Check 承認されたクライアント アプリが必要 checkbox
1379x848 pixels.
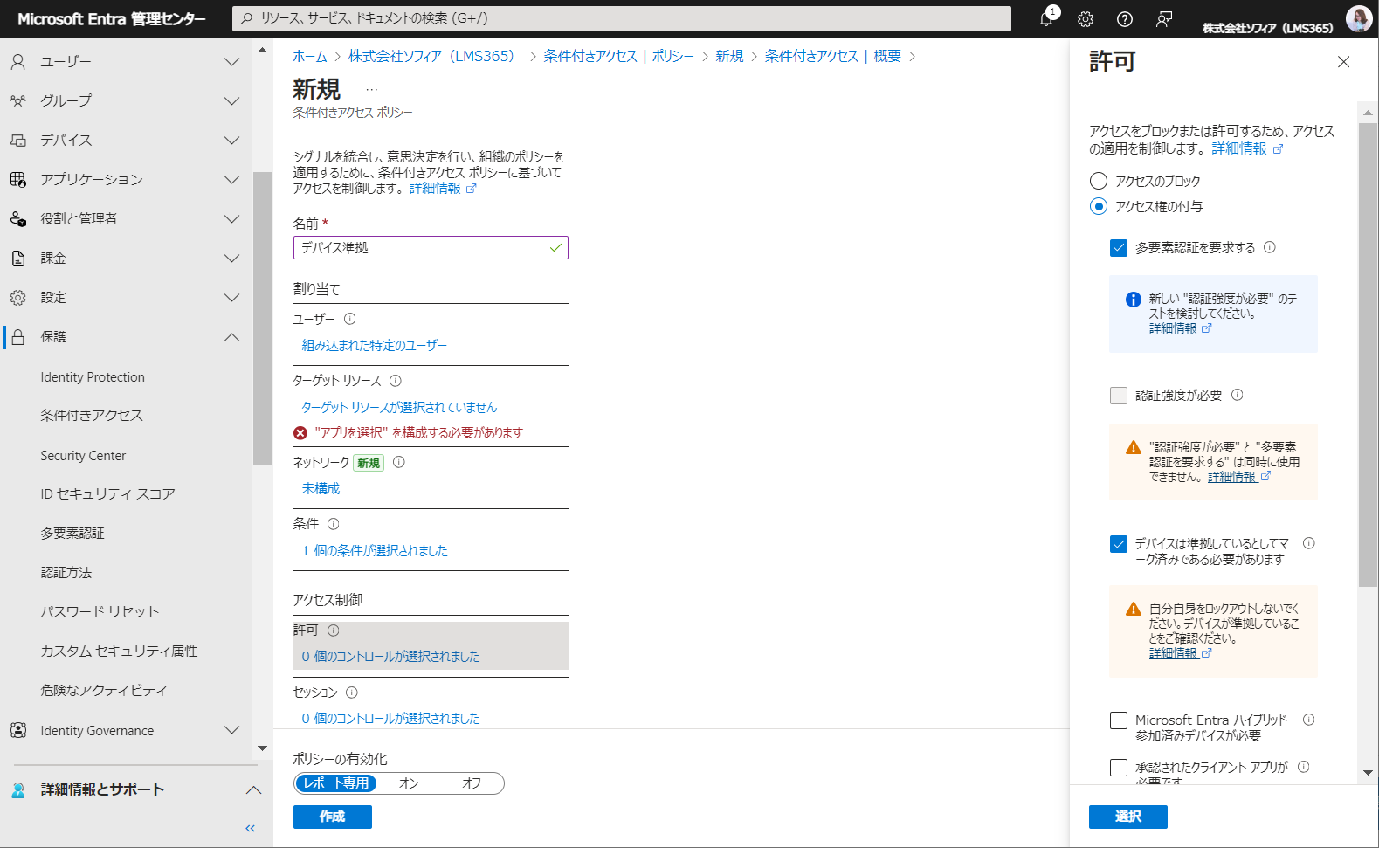click(1119, 768)
